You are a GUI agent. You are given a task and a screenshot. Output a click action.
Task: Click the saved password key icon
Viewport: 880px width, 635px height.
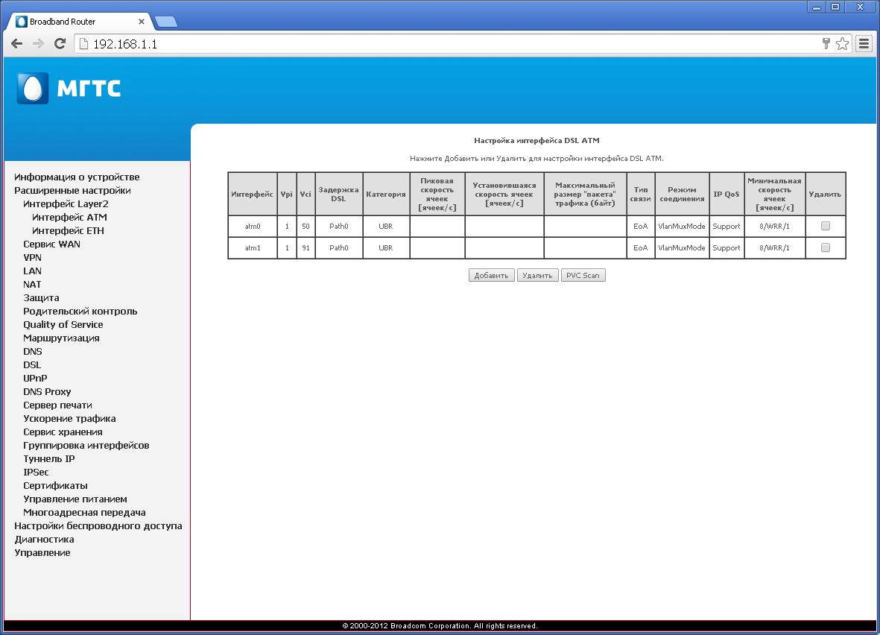[x=826, y=44]
